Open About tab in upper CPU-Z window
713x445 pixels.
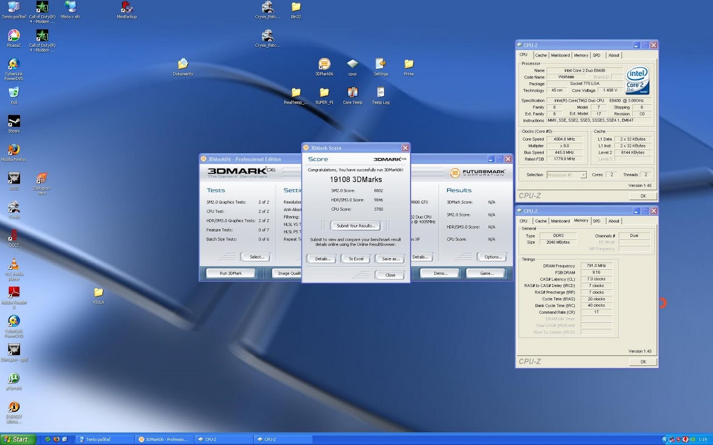614,55
